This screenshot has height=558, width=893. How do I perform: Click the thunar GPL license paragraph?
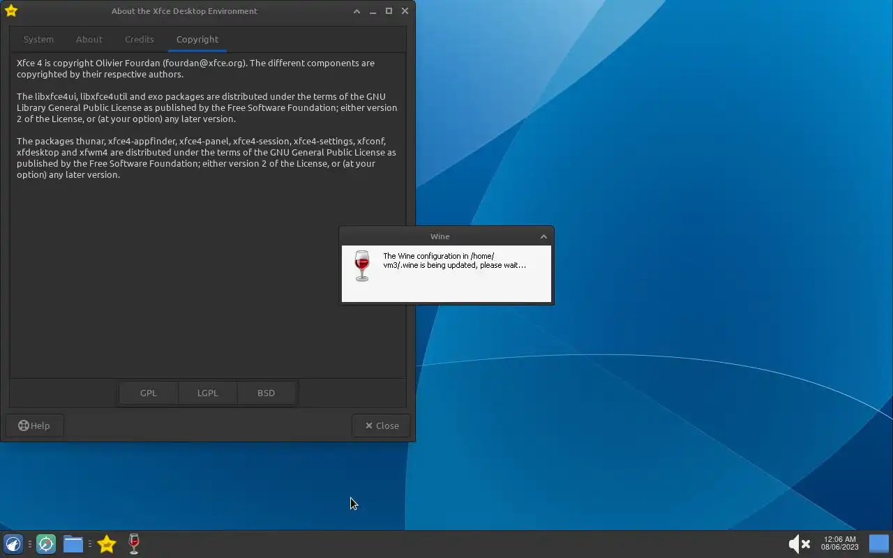tap(207, 158)
